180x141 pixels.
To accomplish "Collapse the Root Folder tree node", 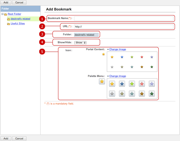I will 2,14.
